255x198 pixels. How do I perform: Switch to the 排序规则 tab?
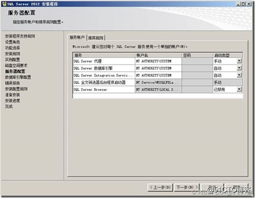(x=96, y=38)
